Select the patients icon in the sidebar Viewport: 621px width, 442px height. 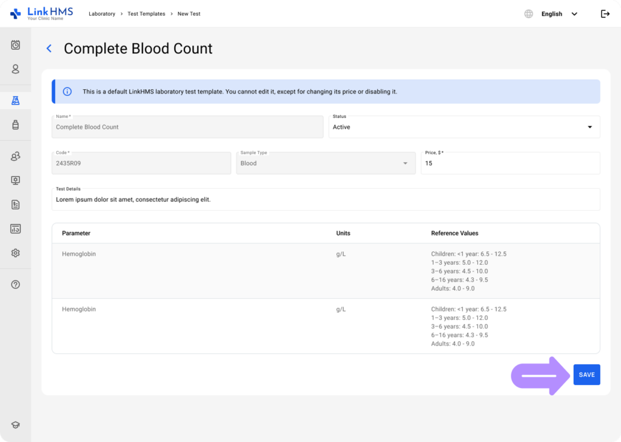15,69
